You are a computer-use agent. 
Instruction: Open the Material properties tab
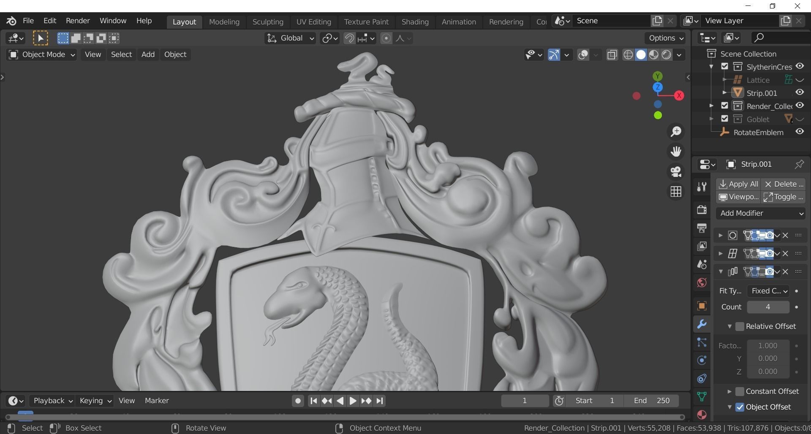702,415
